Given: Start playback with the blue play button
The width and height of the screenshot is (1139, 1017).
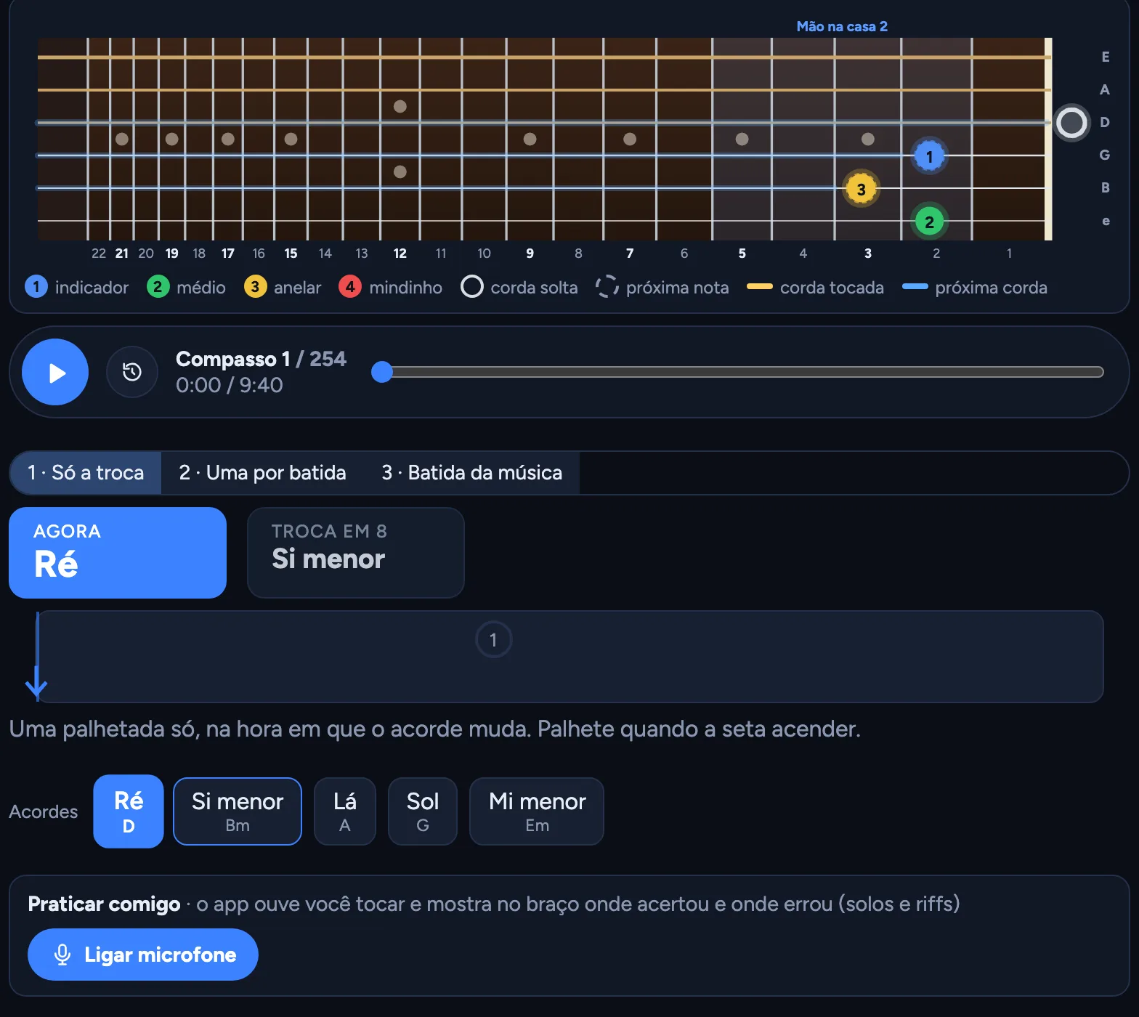Looking at the screenshot, I should [x=55, y=372].
